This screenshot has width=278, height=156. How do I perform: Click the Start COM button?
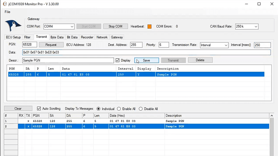(89, 26)
